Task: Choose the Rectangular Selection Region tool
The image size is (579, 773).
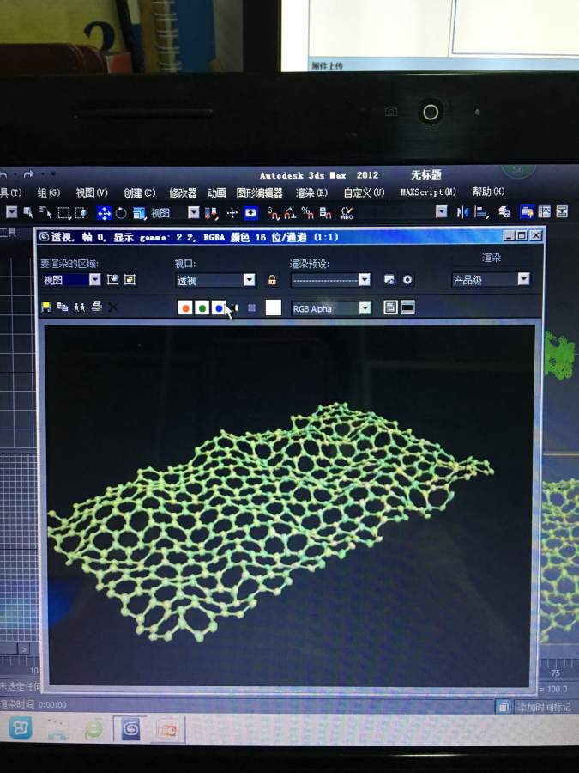Action: point(64,213)
